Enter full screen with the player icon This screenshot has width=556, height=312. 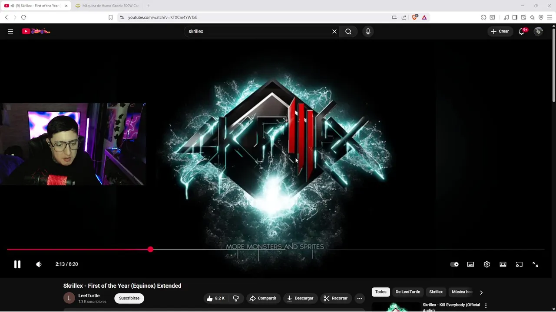pyautogui.click(x=536, y=264)
